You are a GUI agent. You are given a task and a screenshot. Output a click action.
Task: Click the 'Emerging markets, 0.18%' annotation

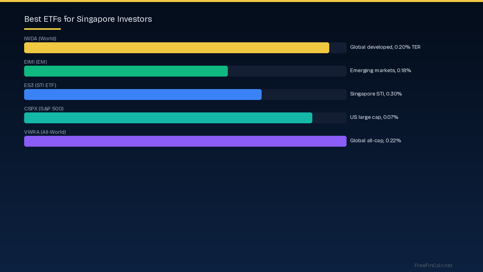[380, 71]
